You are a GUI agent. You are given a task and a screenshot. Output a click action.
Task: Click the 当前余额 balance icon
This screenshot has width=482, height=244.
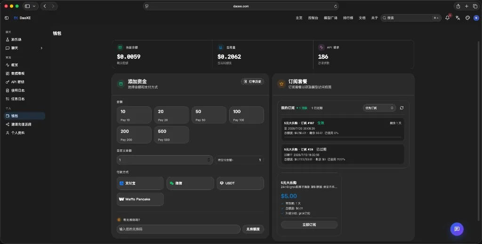tap(120, 47)
